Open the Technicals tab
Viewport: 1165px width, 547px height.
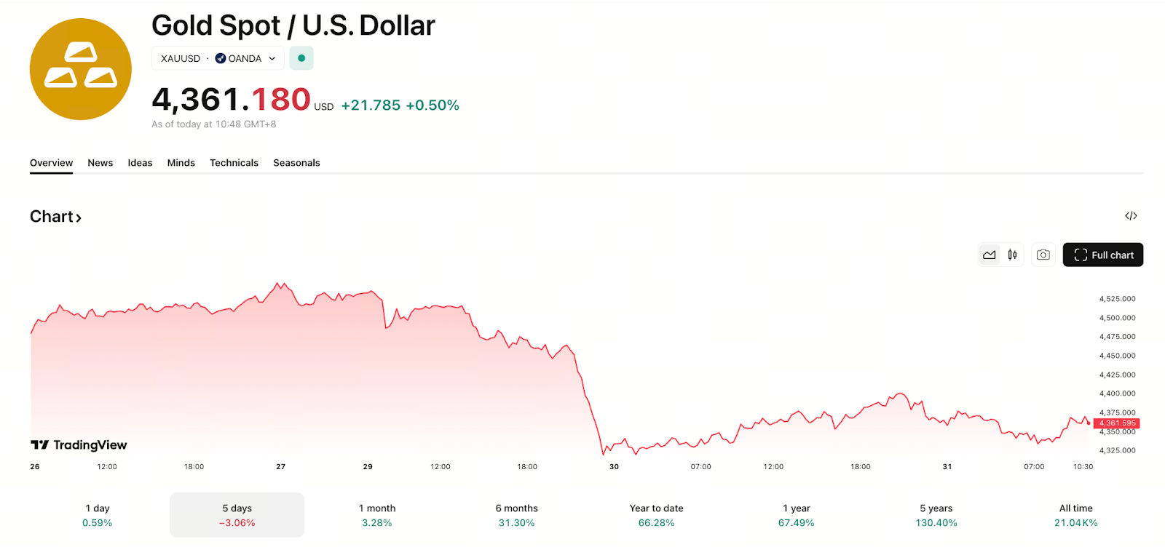(234, 163)
